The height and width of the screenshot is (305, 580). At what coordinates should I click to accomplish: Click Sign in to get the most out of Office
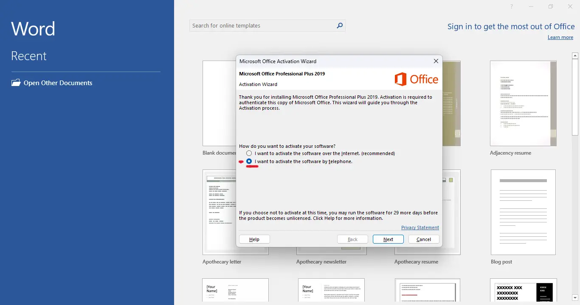(x=511, y=26)
